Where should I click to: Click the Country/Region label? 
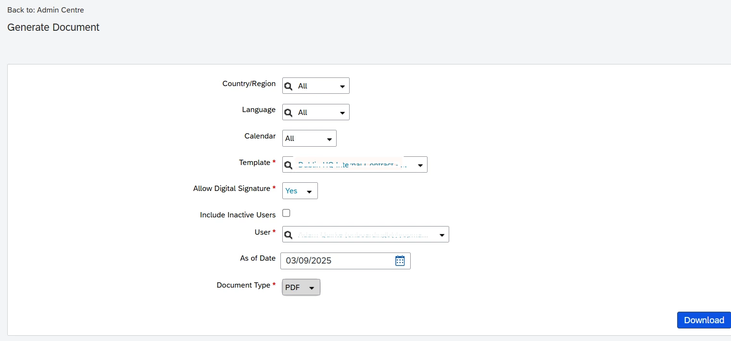[x=249, y=84]
